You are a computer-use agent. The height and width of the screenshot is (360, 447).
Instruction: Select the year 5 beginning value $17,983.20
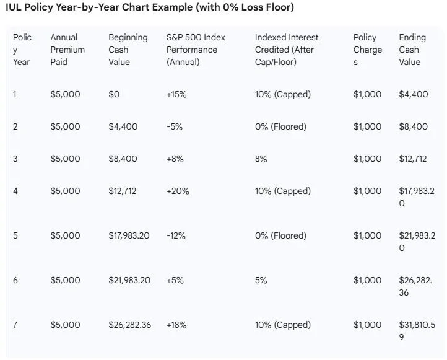[129, 235]
